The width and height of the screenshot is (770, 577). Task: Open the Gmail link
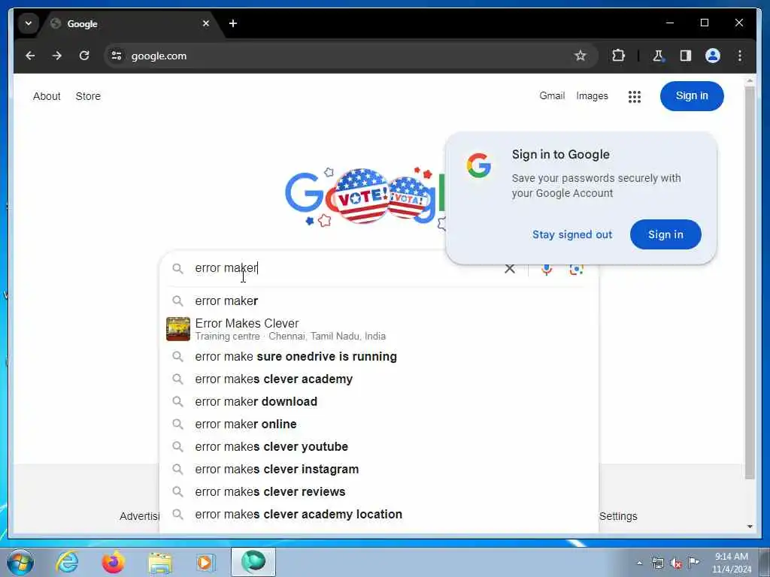click(x=552, y=95)
